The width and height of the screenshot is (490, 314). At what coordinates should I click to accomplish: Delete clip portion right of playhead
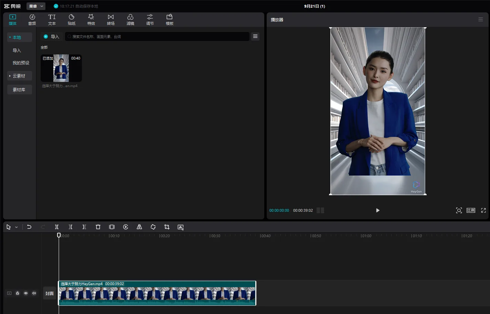(x=84, y=227)
